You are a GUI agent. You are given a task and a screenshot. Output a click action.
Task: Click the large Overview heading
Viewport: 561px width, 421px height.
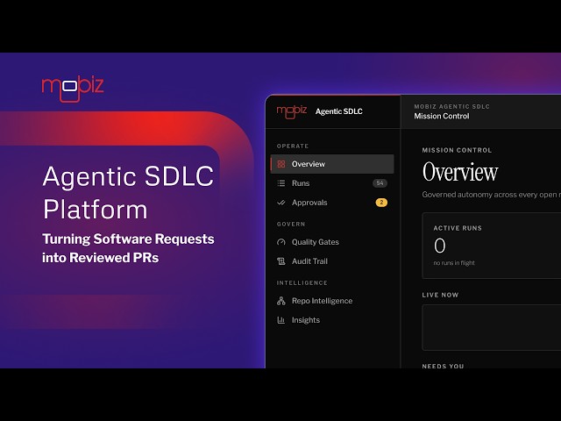click(x=460, y=172)
